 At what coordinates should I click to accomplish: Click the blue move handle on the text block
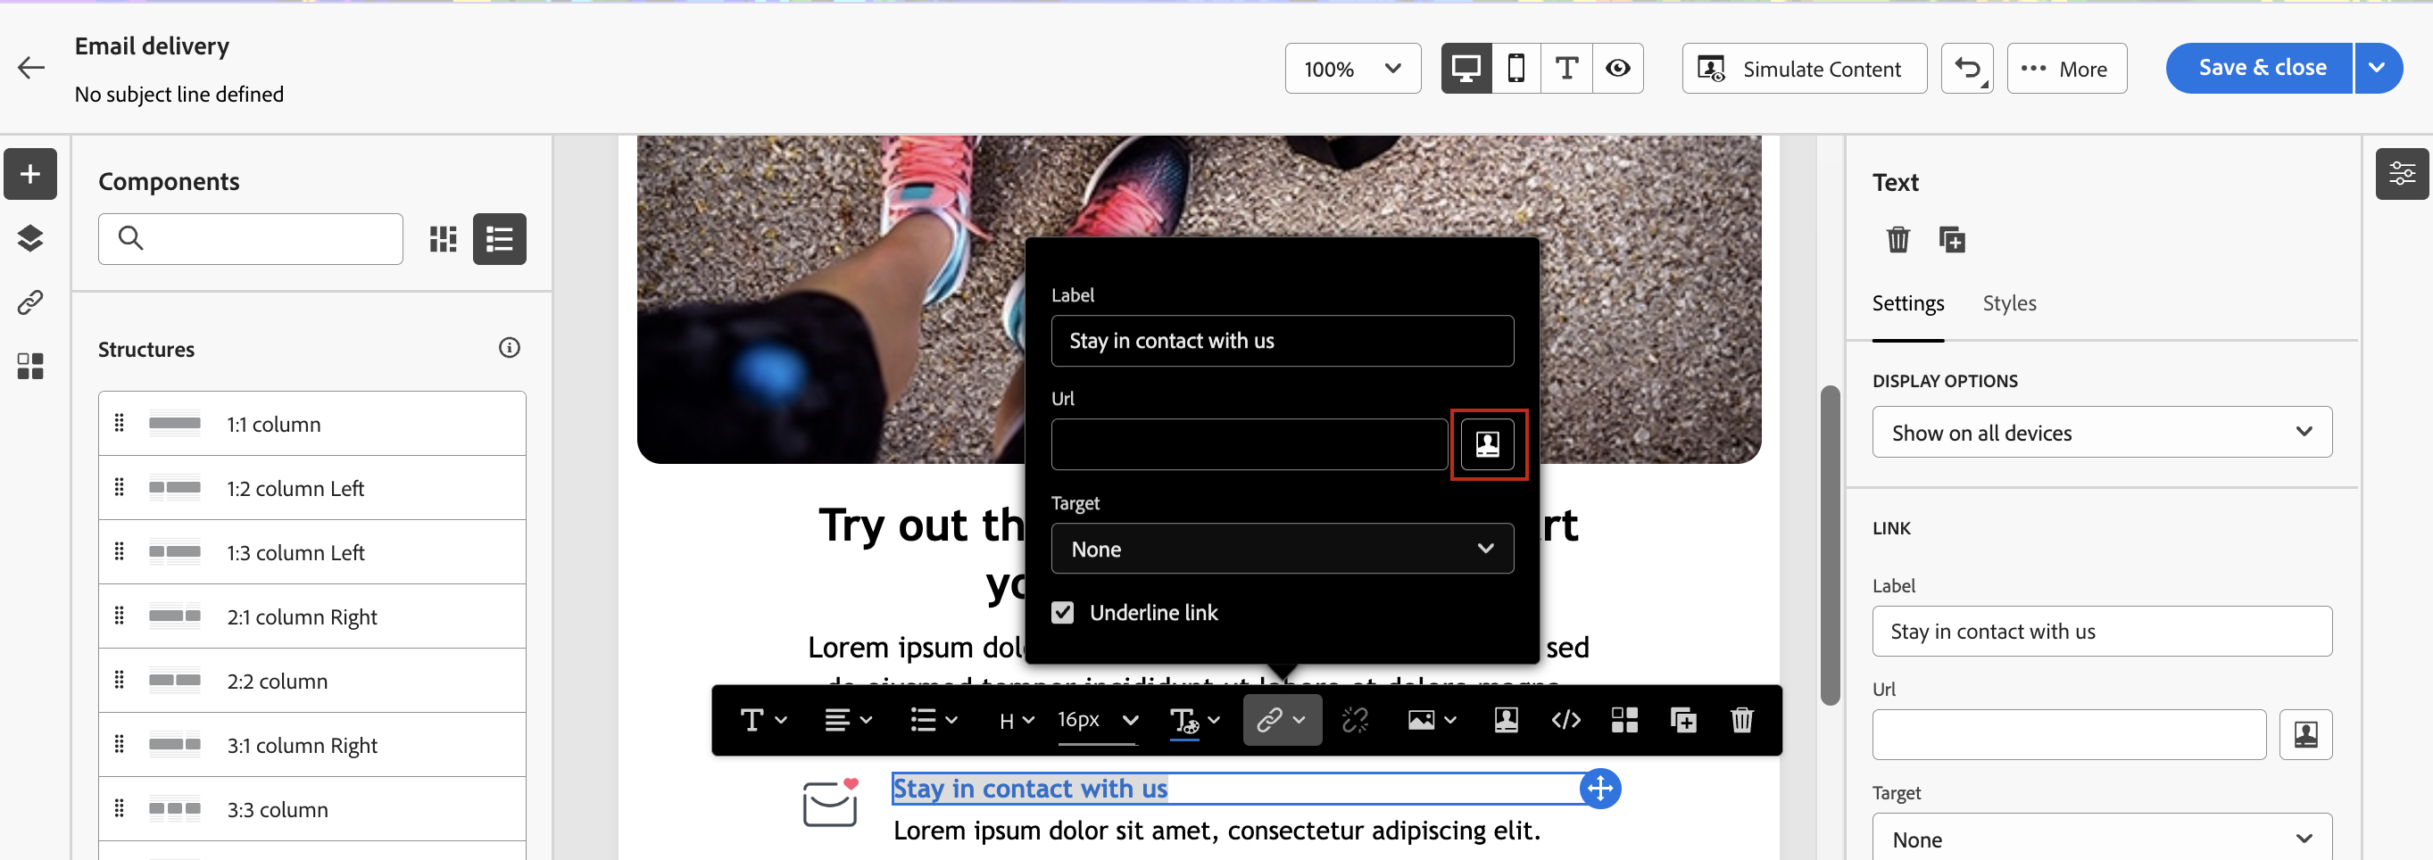coord(1601,790)
